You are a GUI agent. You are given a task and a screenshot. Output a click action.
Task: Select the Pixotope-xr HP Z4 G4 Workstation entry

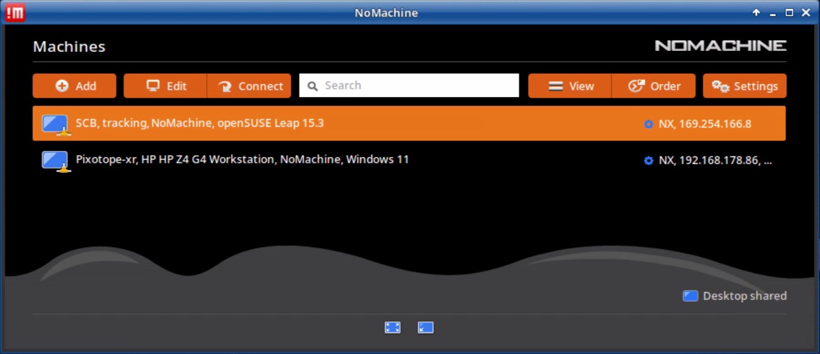242,159
